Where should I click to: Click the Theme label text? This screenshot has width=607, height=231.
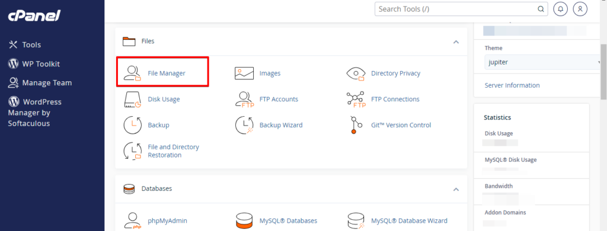[494, 48]
